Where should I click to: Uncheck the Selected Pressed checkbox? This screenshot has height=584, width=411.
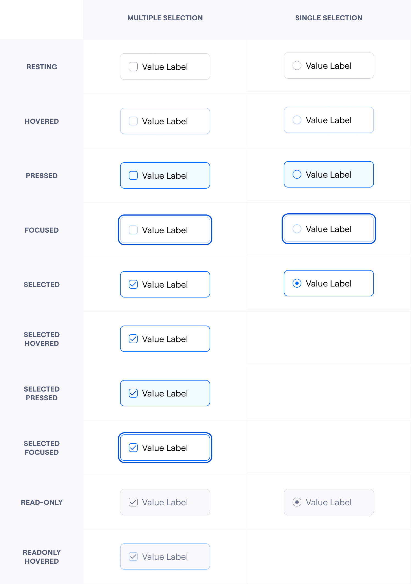133,393
